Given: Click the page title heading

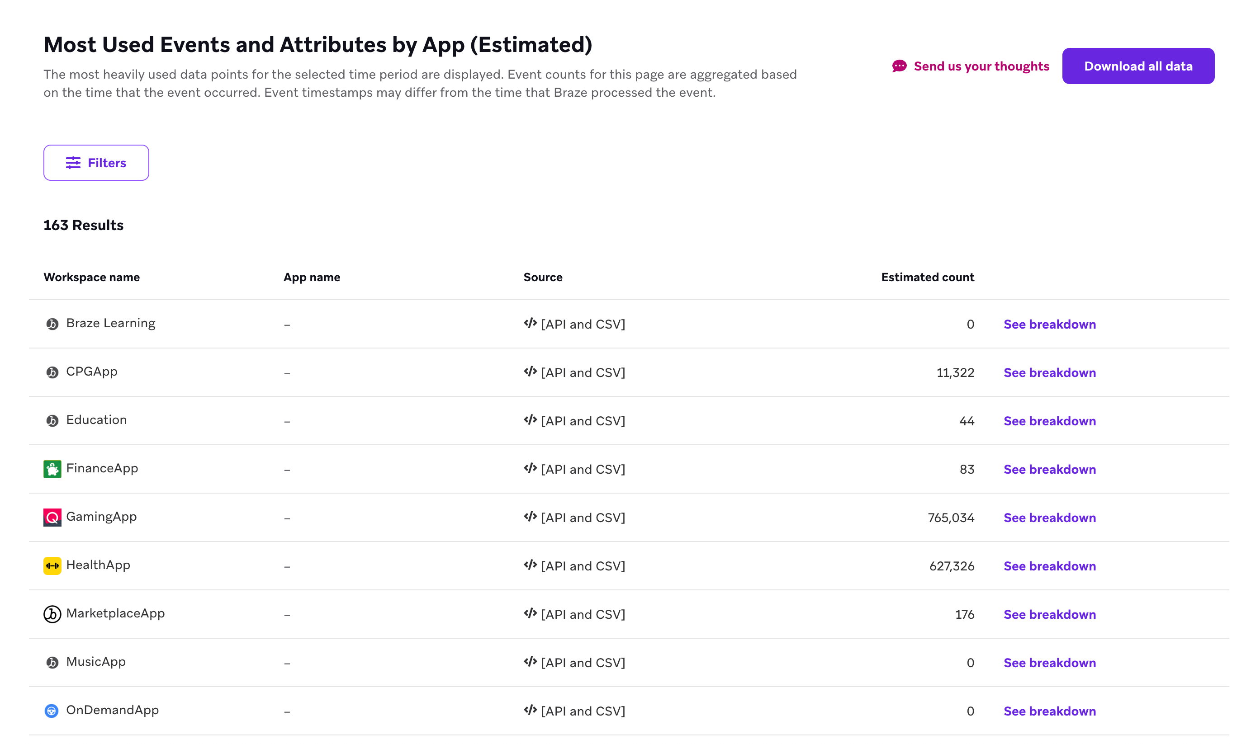Looking at the screenshot, I should [x=317, y=45].
